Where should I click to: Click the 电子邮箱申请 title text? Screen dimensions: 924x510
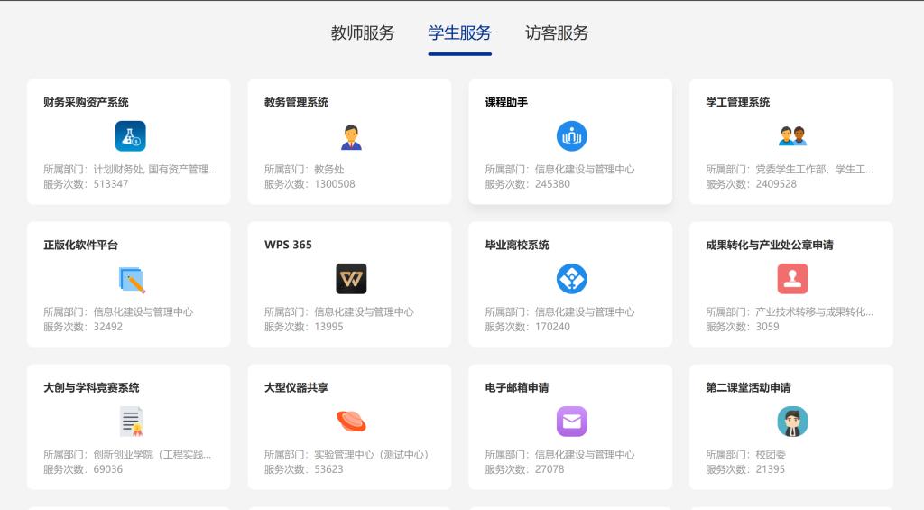coord(517,388)
